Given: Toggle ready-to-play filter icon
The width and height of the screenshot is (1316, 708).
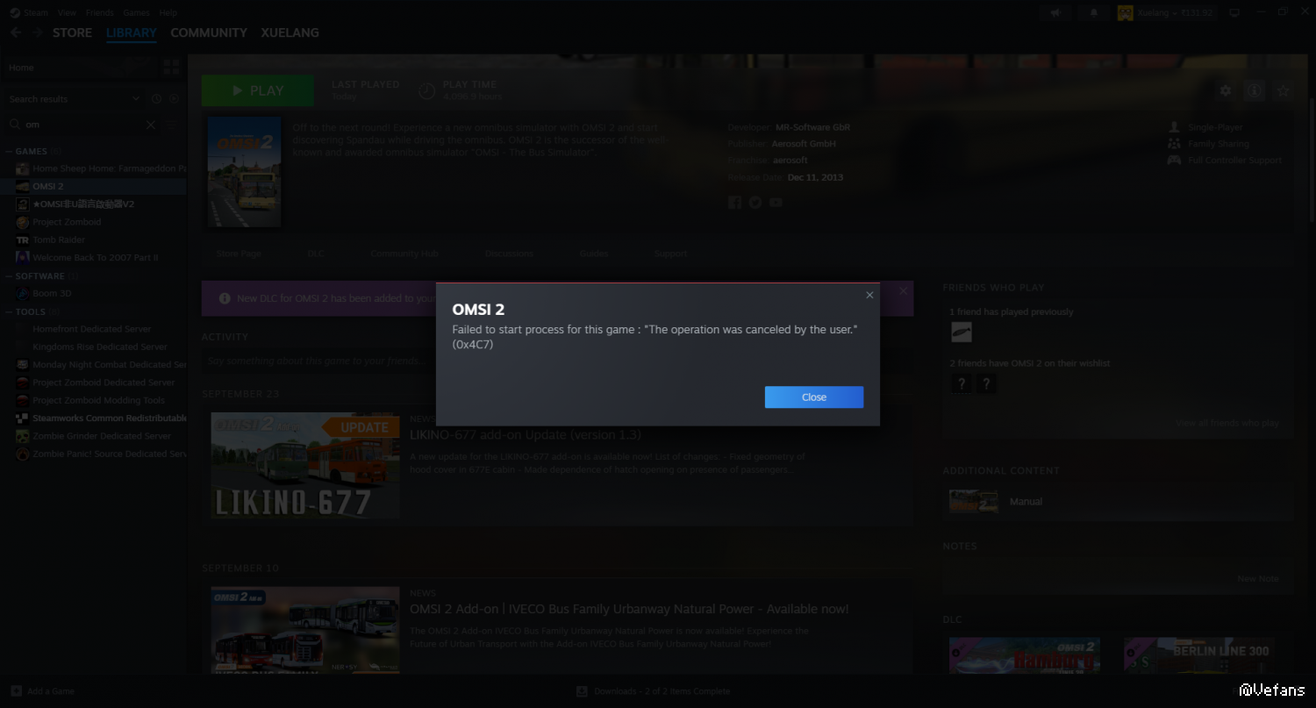Looking at the screenshot, I should click(x=175, y=99).
